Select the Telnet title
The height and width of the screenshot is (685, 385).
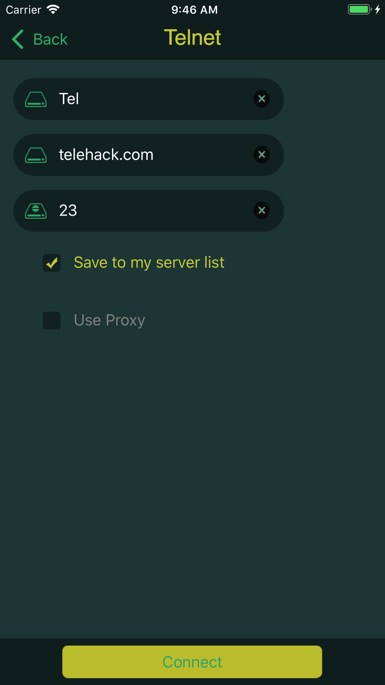[x=192, y=37]
